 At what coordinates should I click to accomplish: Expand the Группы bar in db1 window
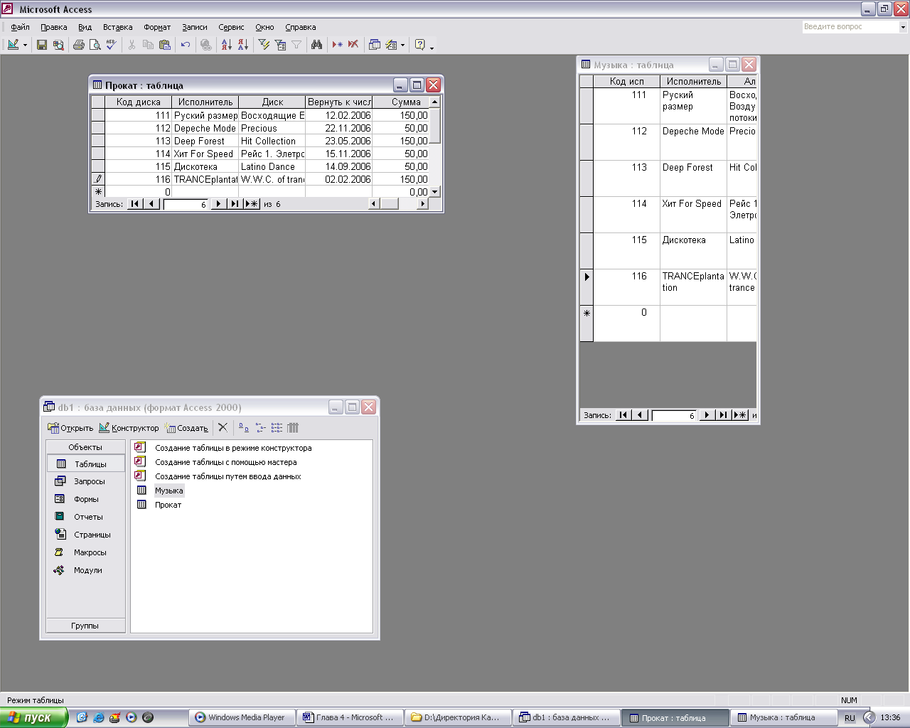click(85, 626)
